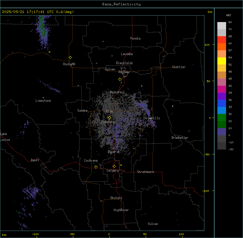This screenshot has width=243, height=238.
Task: Select the yellow diamond marker below Cochrane
Action: pos(96,167)
